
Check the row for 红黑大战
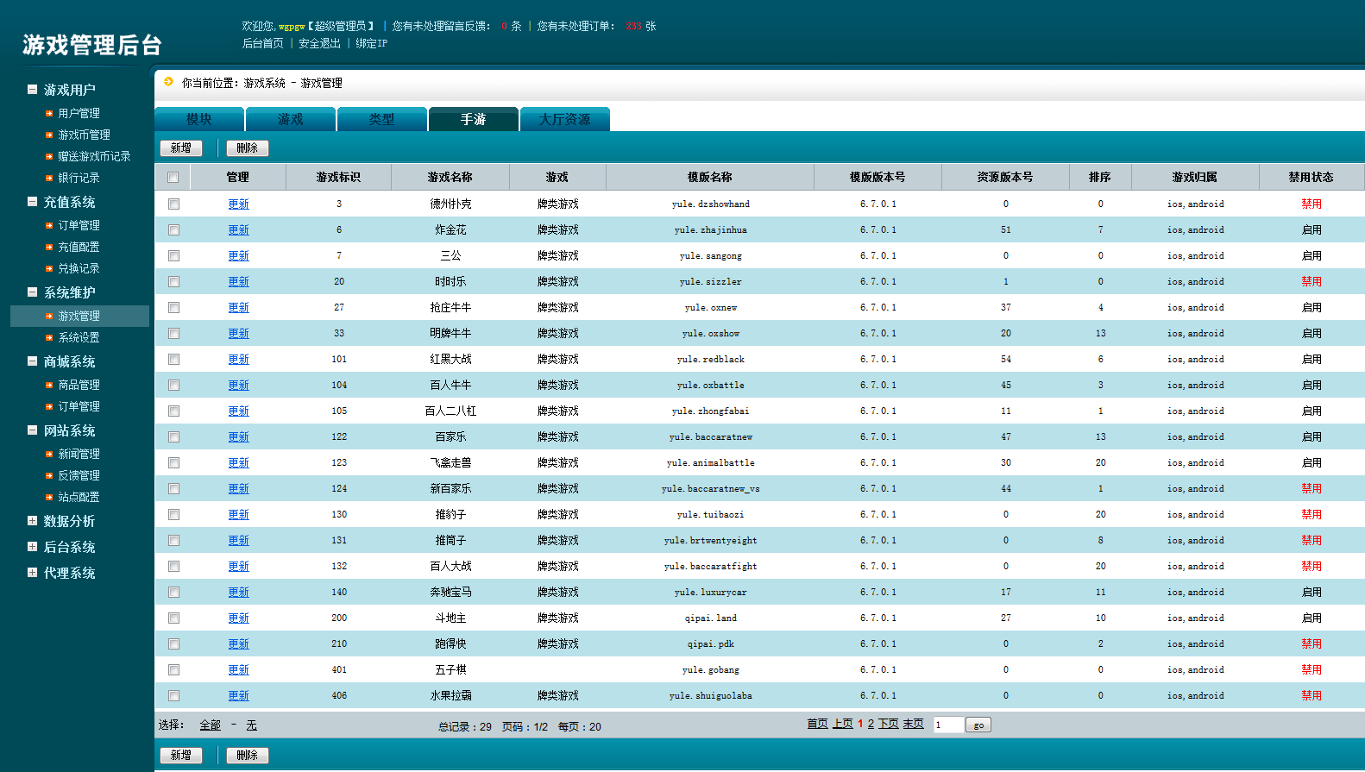click(173, 360)
